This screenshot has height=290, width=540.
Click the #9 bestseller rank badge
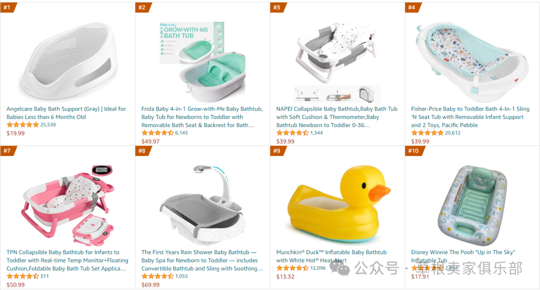coord(277,150)
